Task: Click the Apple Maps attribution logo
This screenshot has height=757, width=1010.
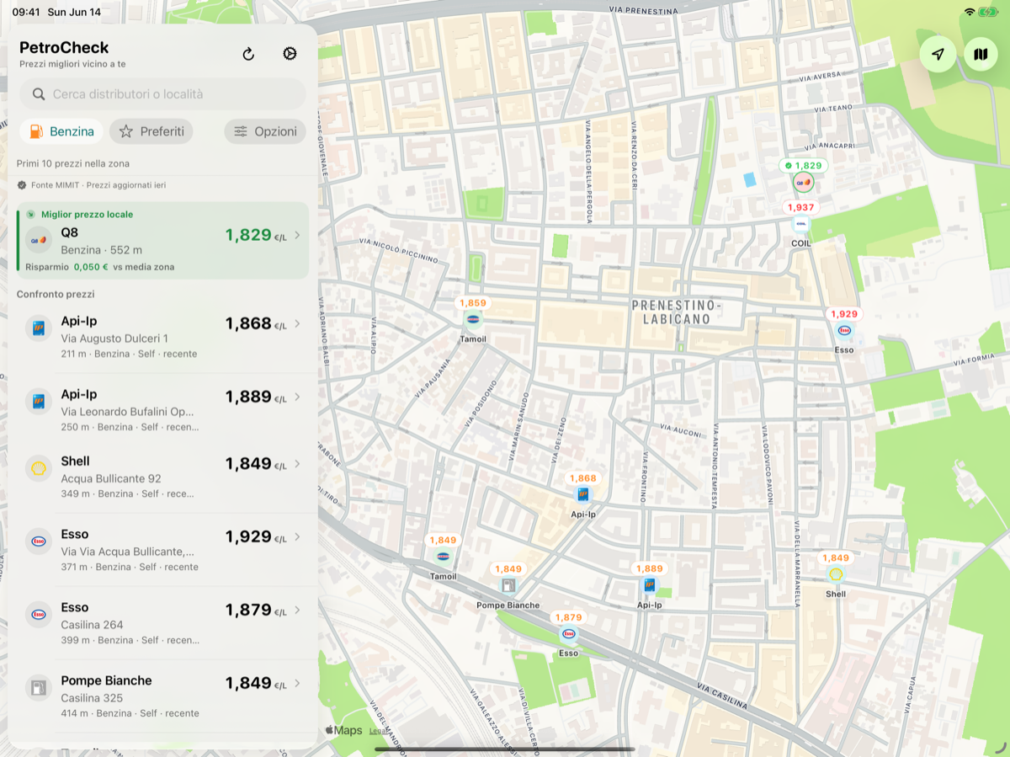Action: pos(343,731)
